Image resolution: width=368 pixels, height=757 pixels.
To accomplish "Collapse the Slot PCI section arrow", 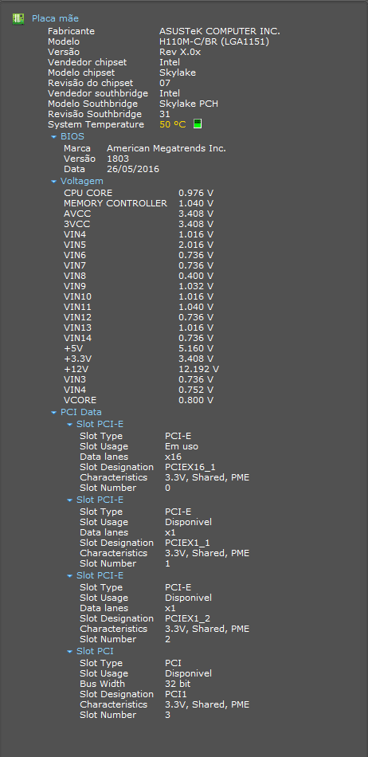I will tap(69, 652).
